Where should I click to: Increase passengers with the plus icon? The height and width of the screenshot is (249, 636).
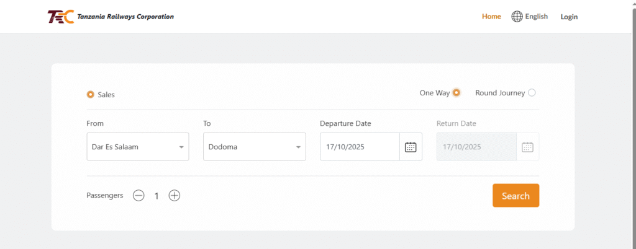point(175,196)
